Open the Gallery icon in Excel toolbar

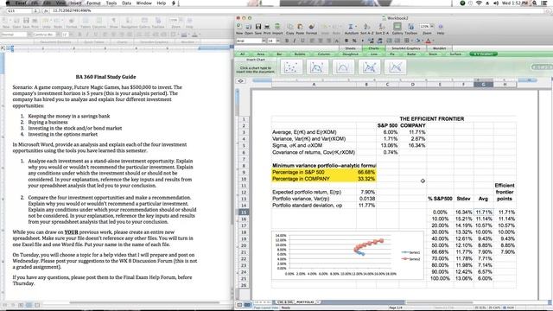click(x=397, y=27)
